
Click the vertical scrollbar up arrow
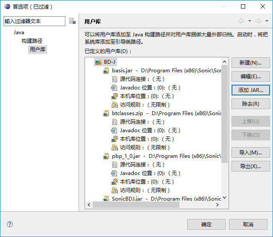click(x=225, y=62)
